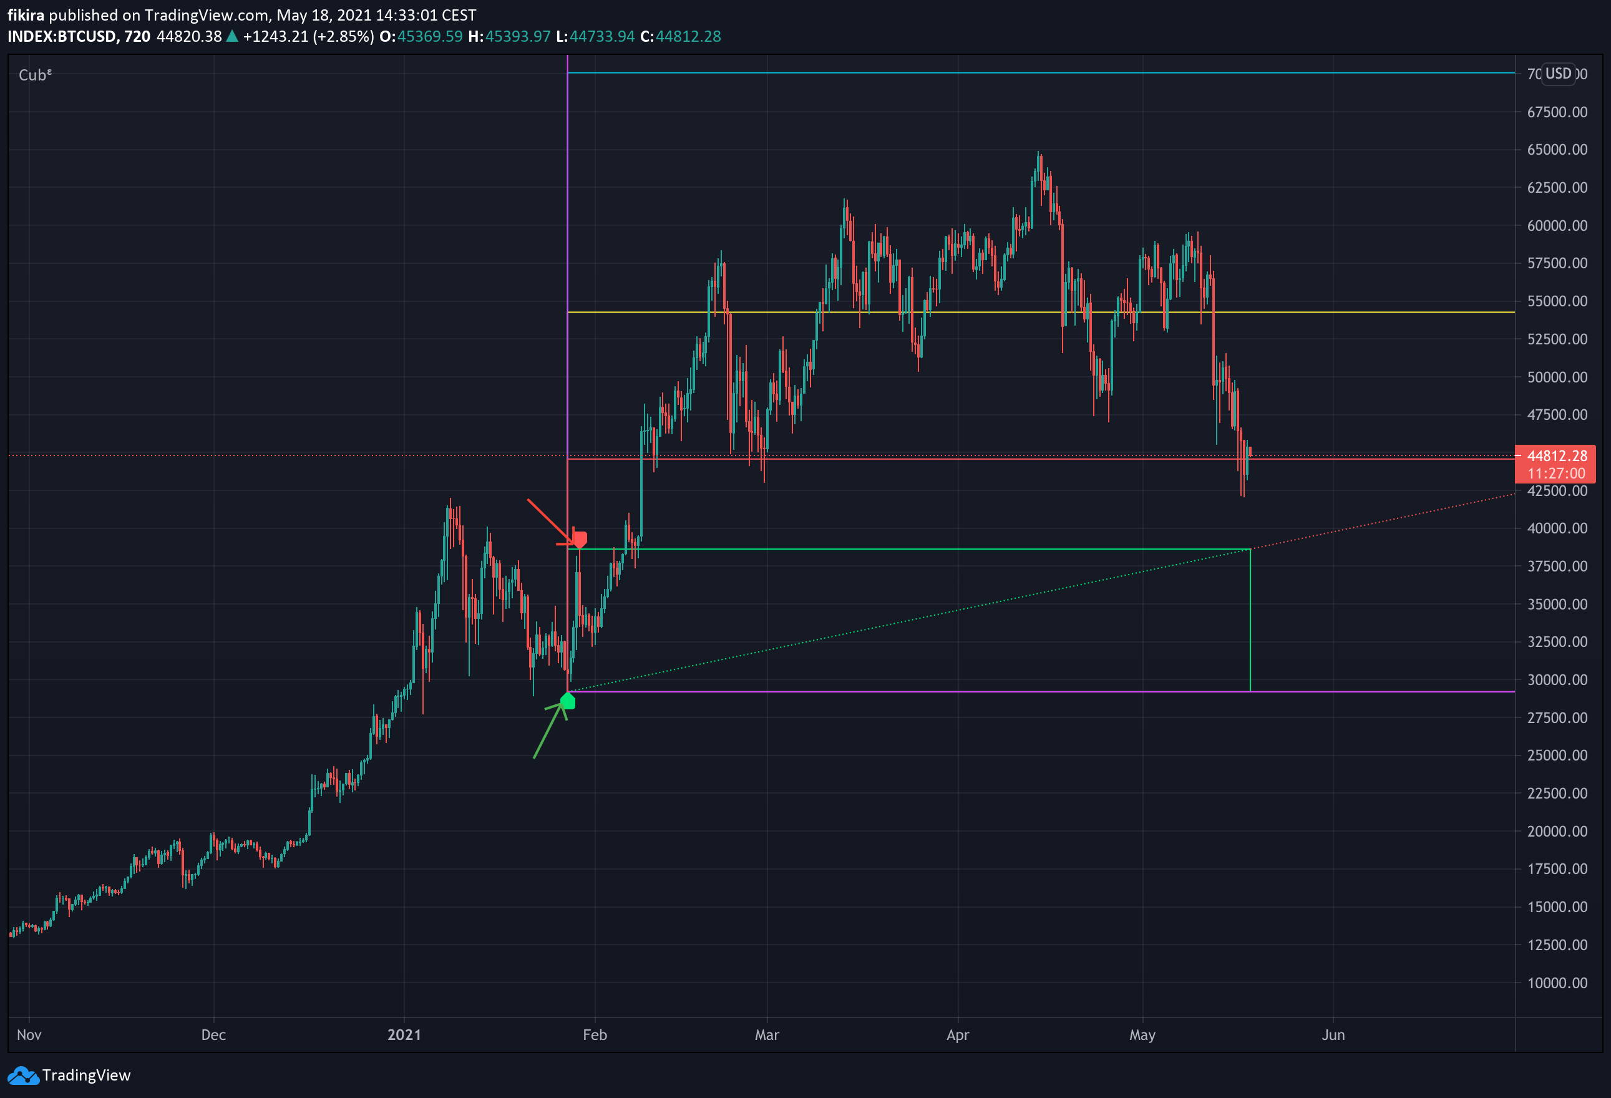Click the 20000.00 price axis label

coord(1557,831)
